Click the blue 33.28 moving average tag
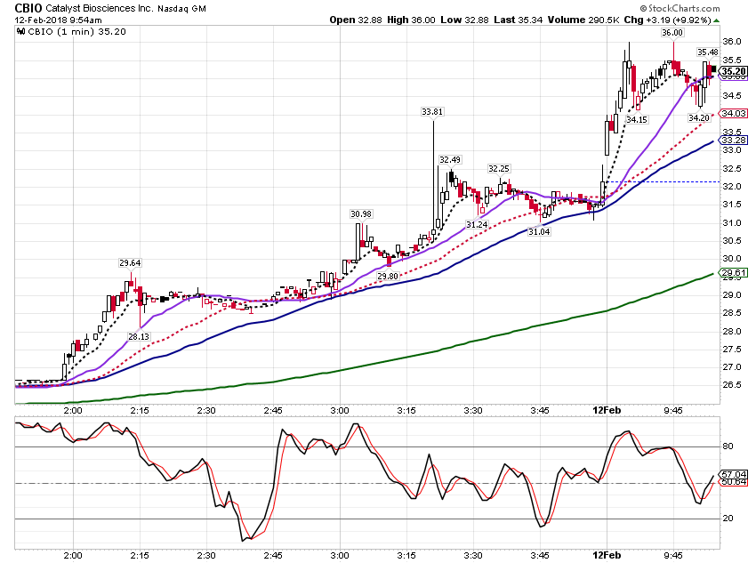Viewport: 756px width, 563px height. pyautogui.click(x=734, y=141)
